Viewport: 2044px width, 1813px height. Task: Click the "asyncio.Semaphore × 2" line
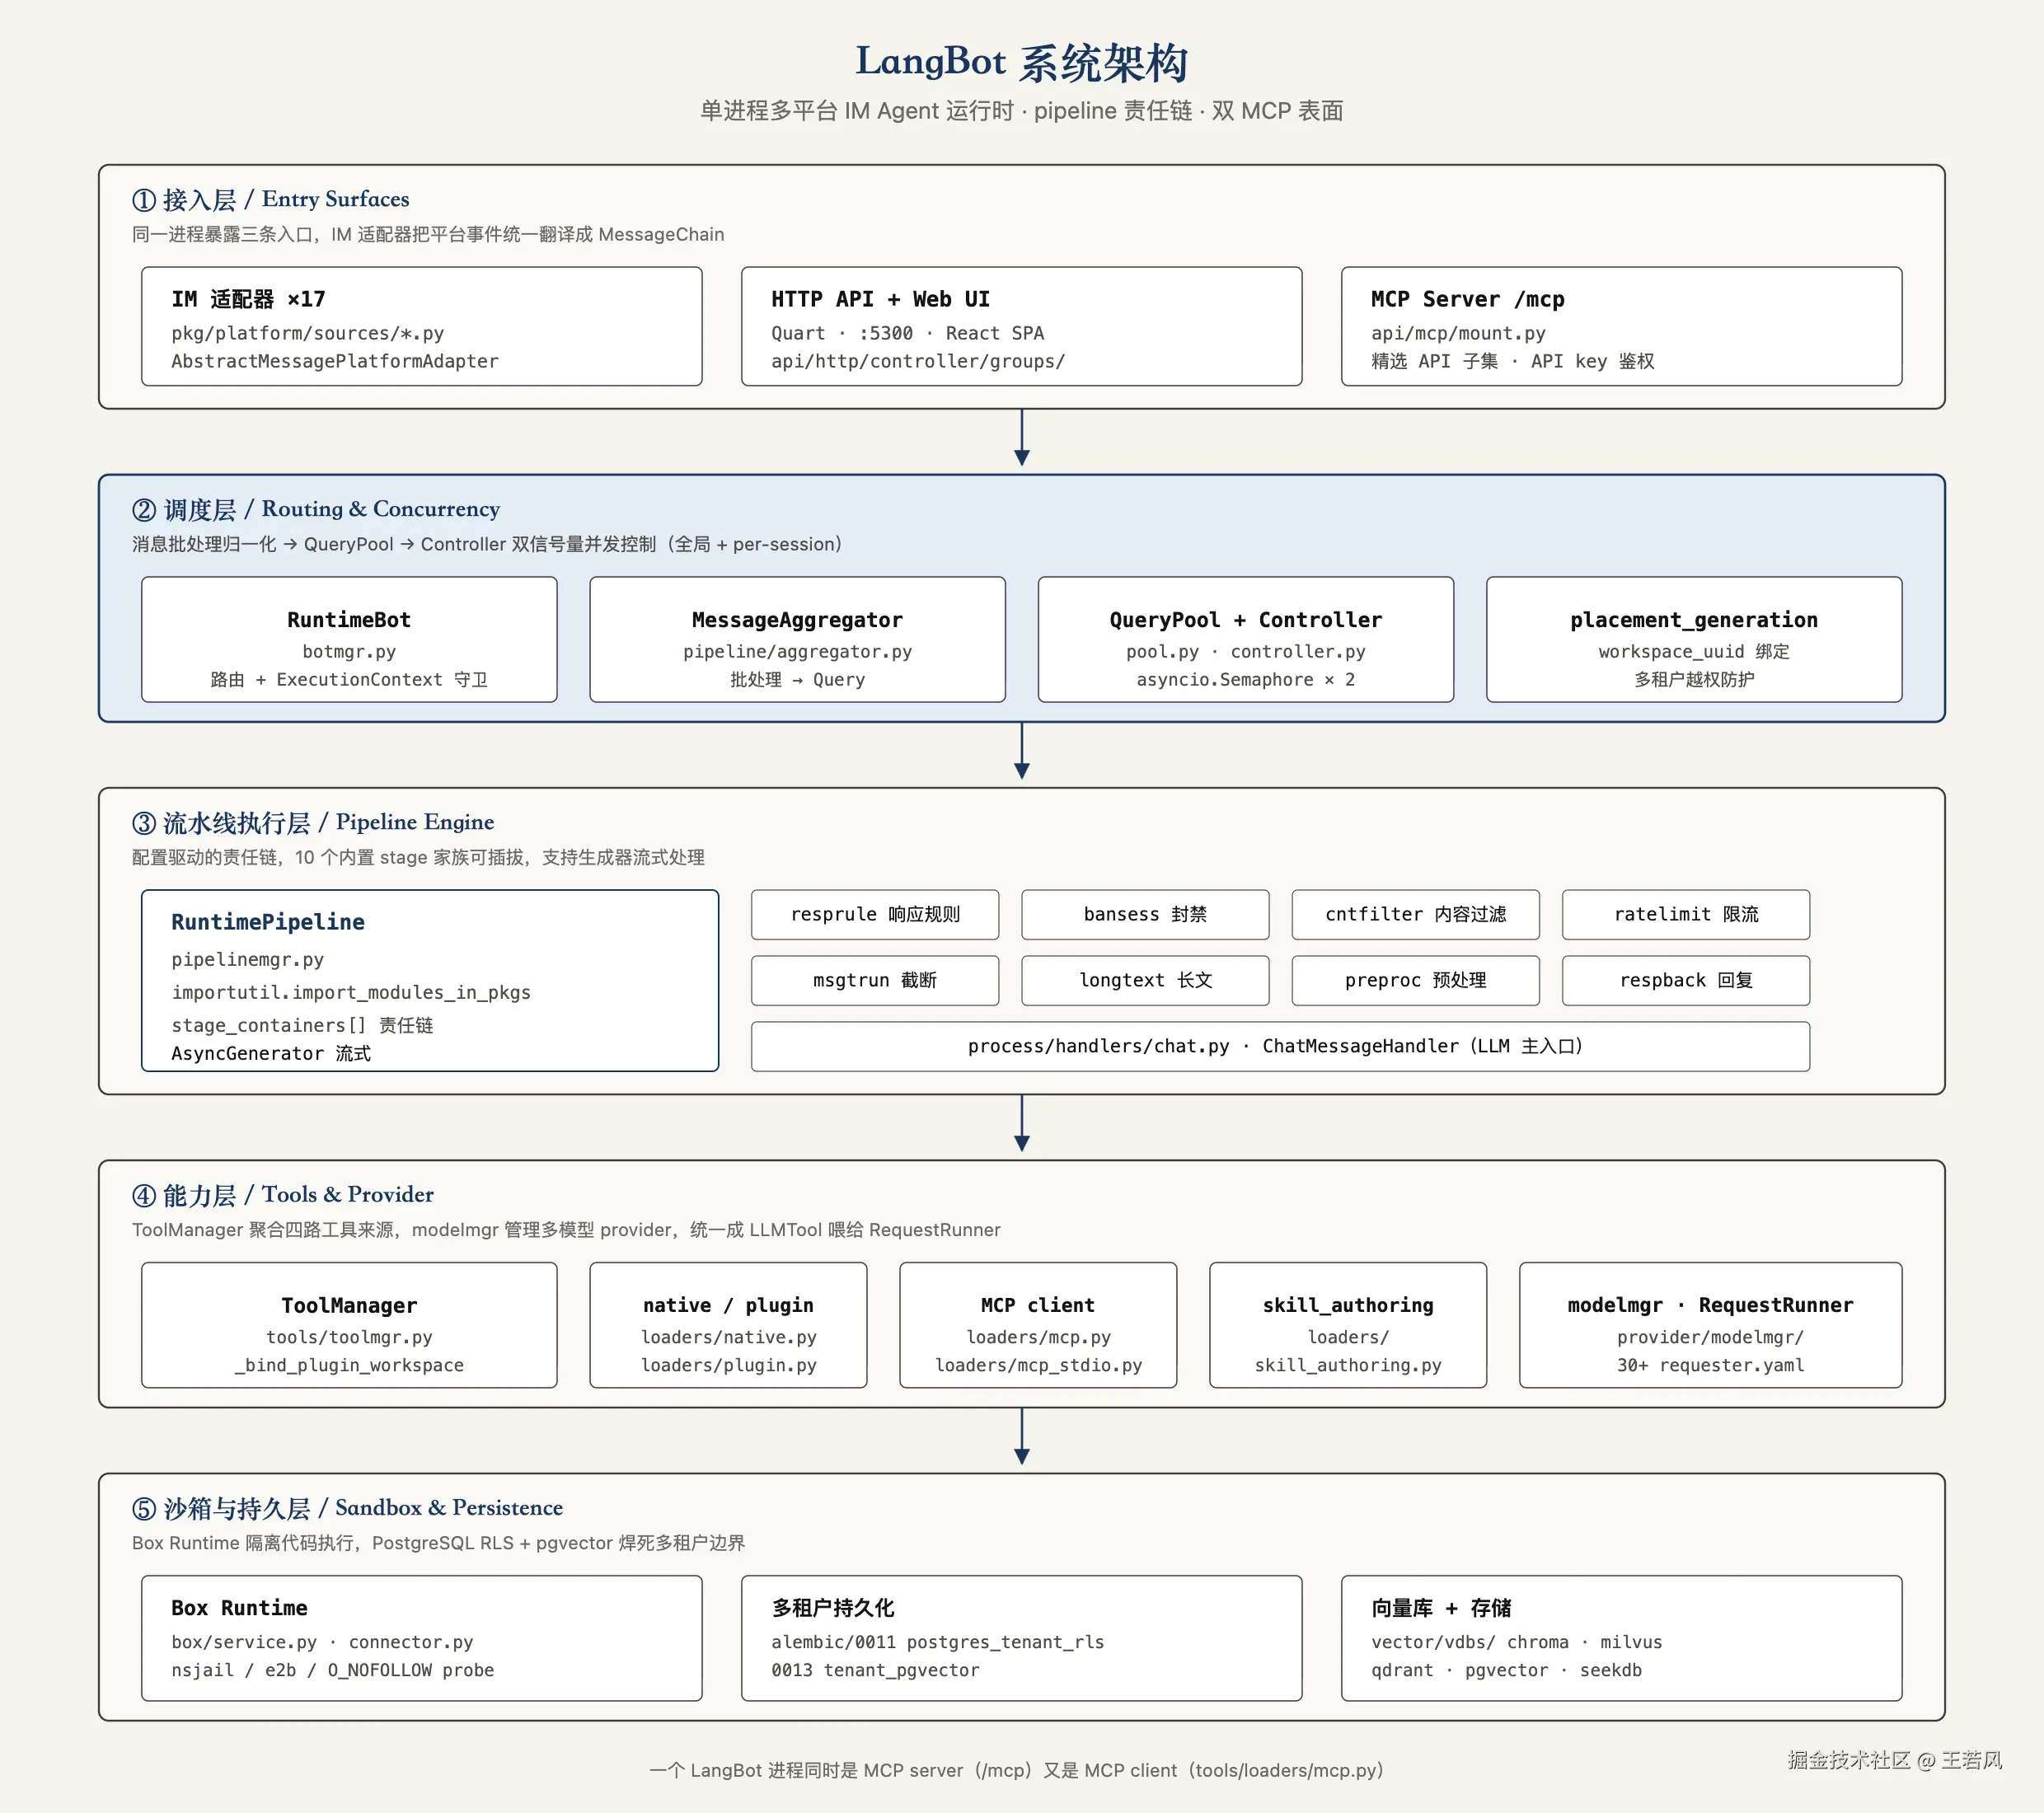(x=1245, y=679)
